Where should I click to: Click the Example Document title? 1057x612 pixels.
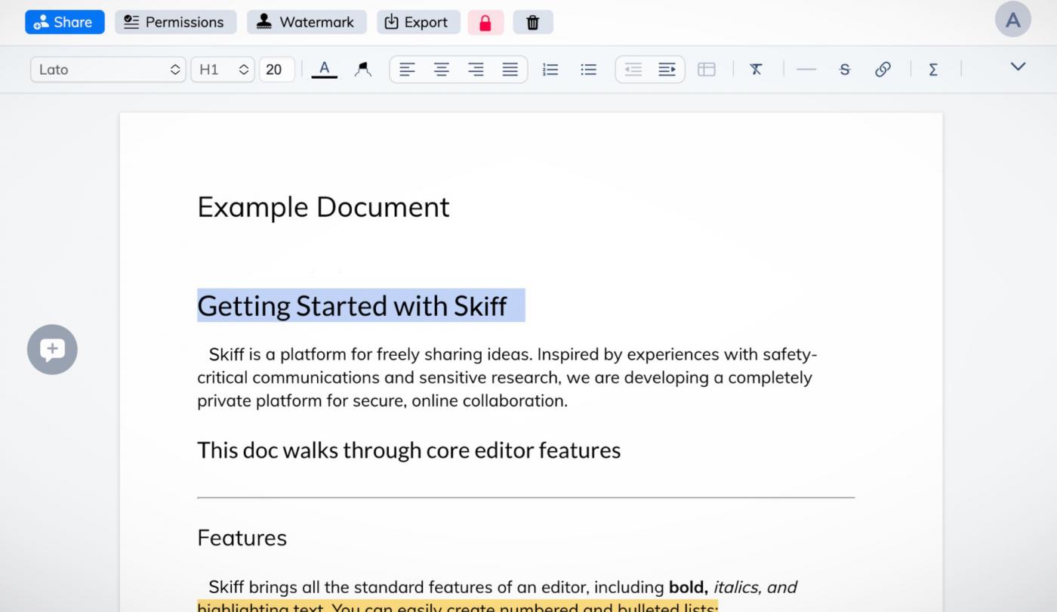tap(323, 207)
